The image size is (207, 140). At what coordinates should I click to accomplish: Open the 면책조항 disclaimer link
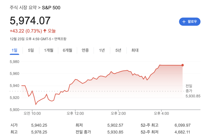click(x=60, y=39)
